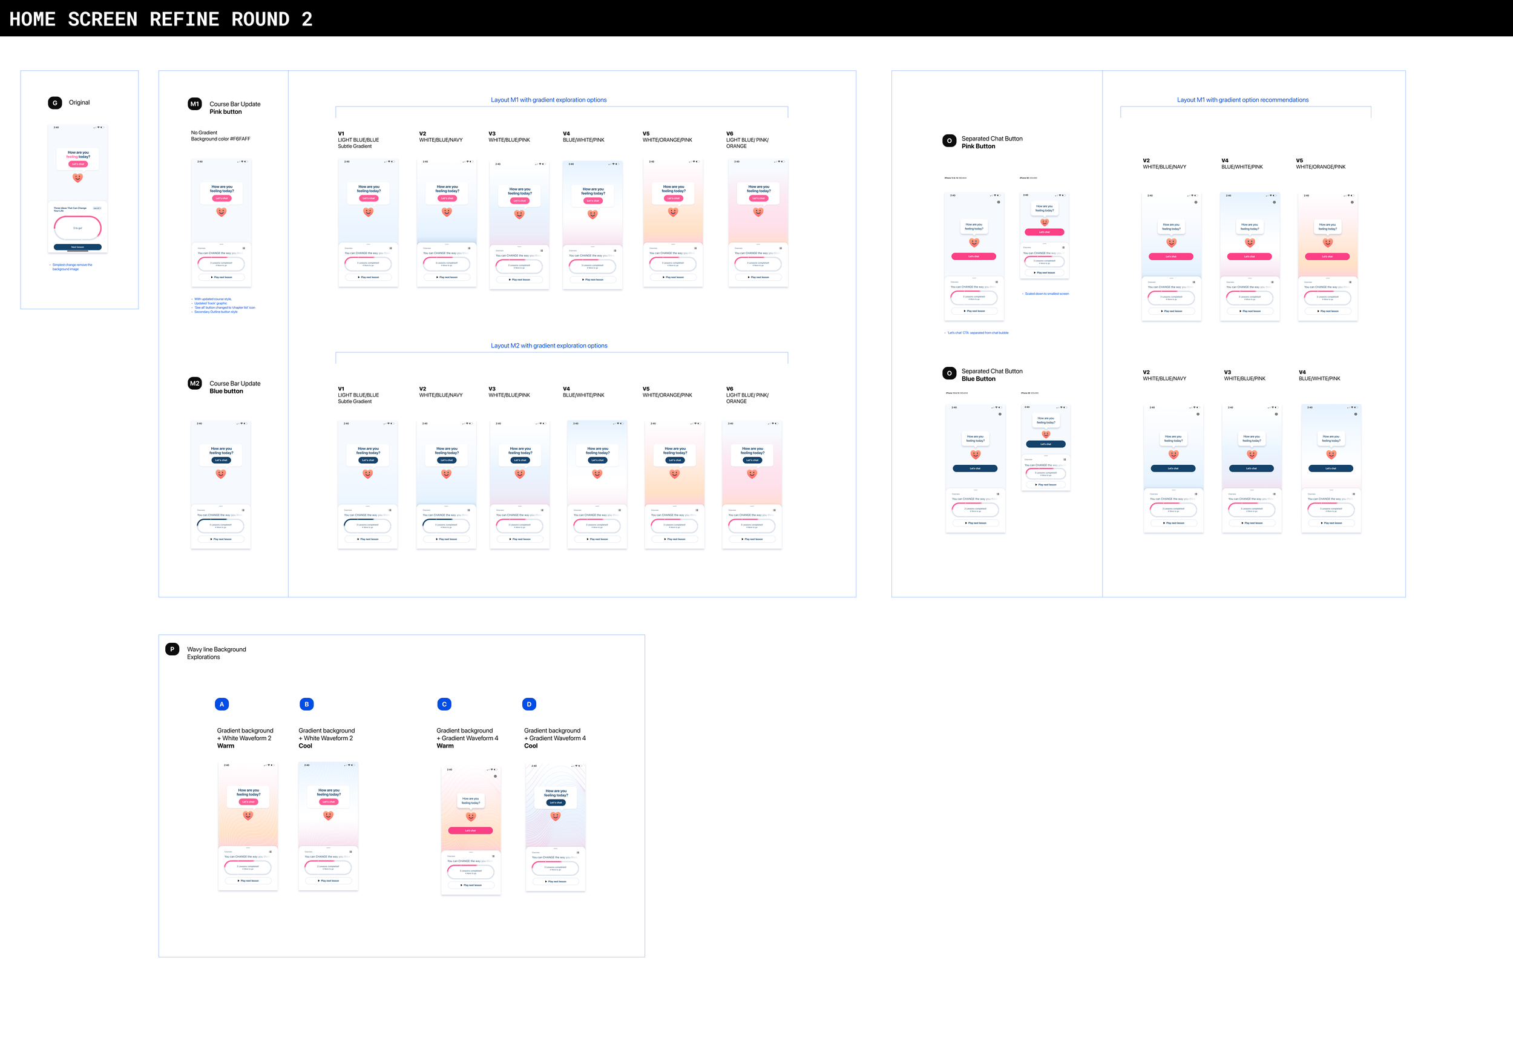Click the O badge beside Separated Chat Button Blue
Image resolution: width=1513 pixels, height=1041 pixels.
click(949, 373)
